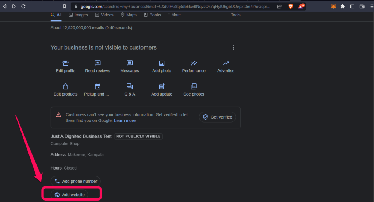Click the share icon in the address bar
This screenshot has height=202, width=374.
point(279,7)
